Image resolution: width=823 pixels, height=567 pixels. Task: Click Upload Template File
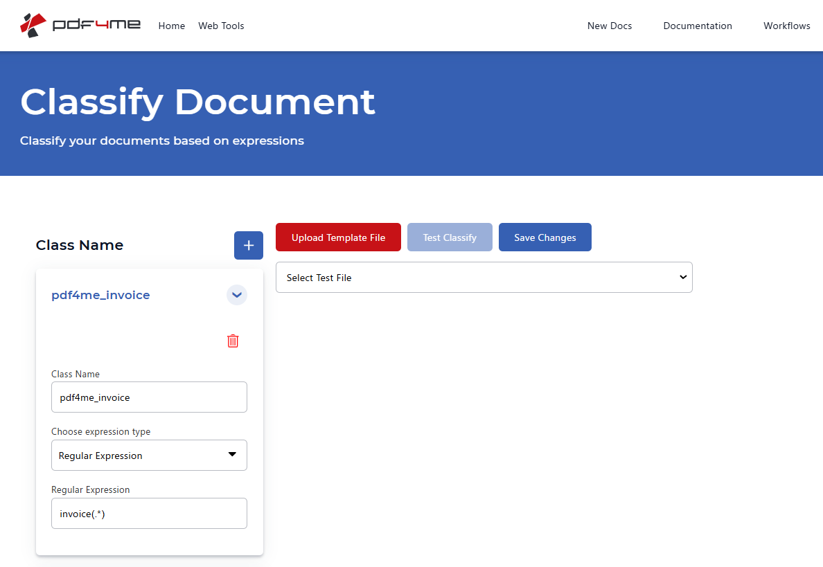pos(338,237)
